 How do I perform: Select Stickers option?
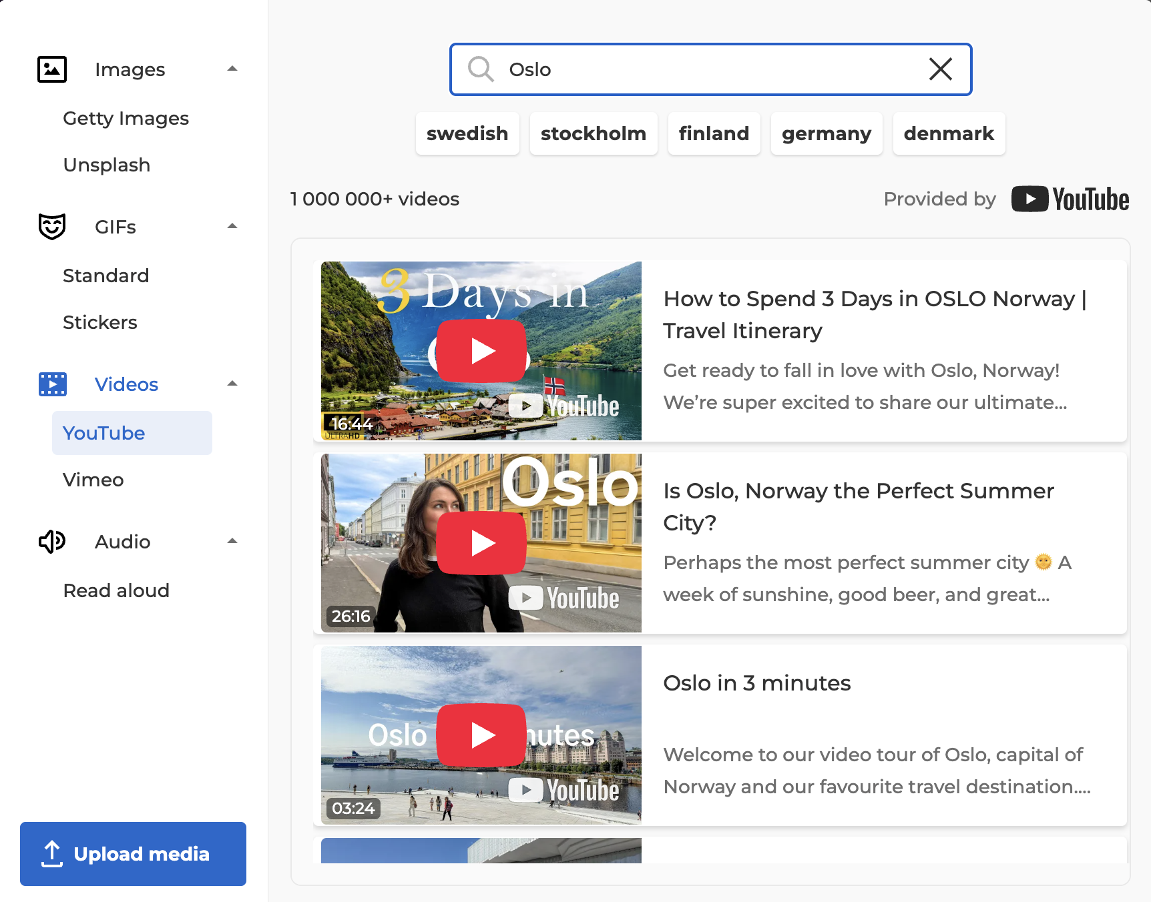pyautogui.click(x=100, y=322)
